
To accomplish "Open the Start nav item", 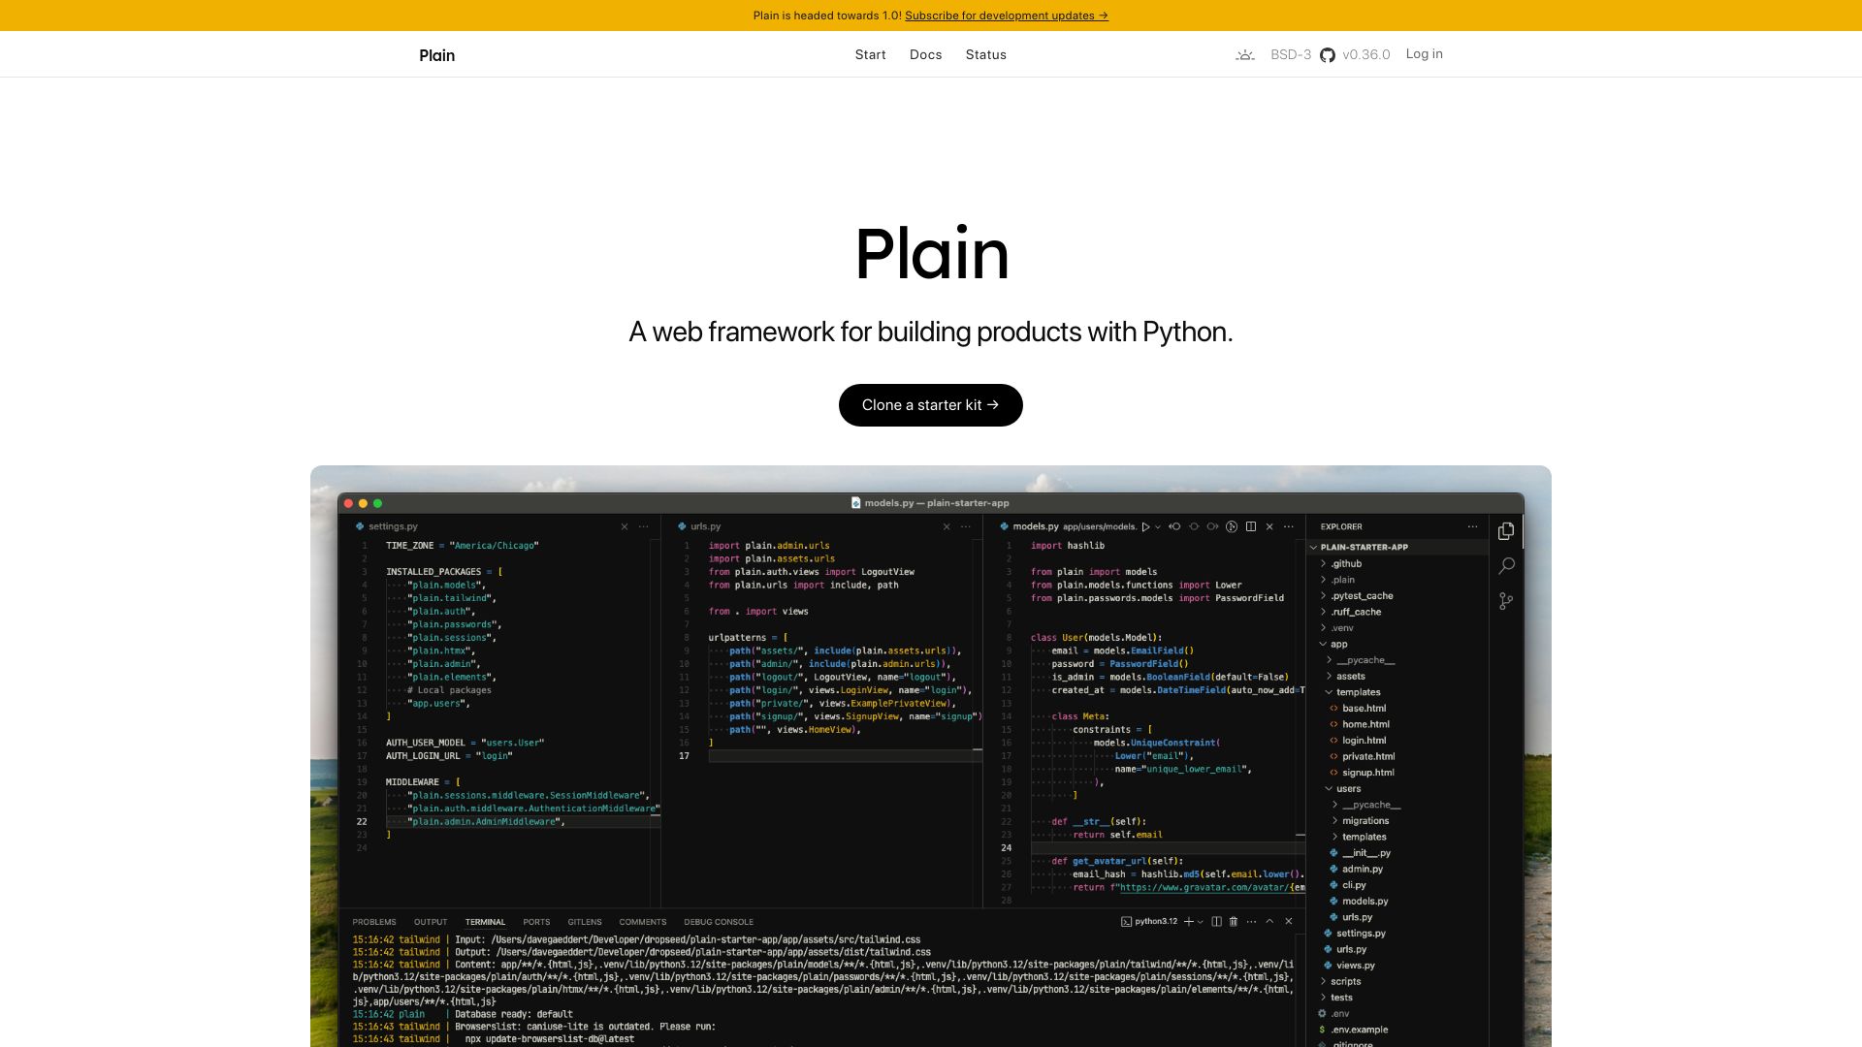I will click(x=870, y=54).
